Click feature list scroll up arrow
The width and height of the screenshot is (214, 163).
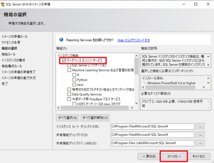pyautogui.click(x=136, y=56)
